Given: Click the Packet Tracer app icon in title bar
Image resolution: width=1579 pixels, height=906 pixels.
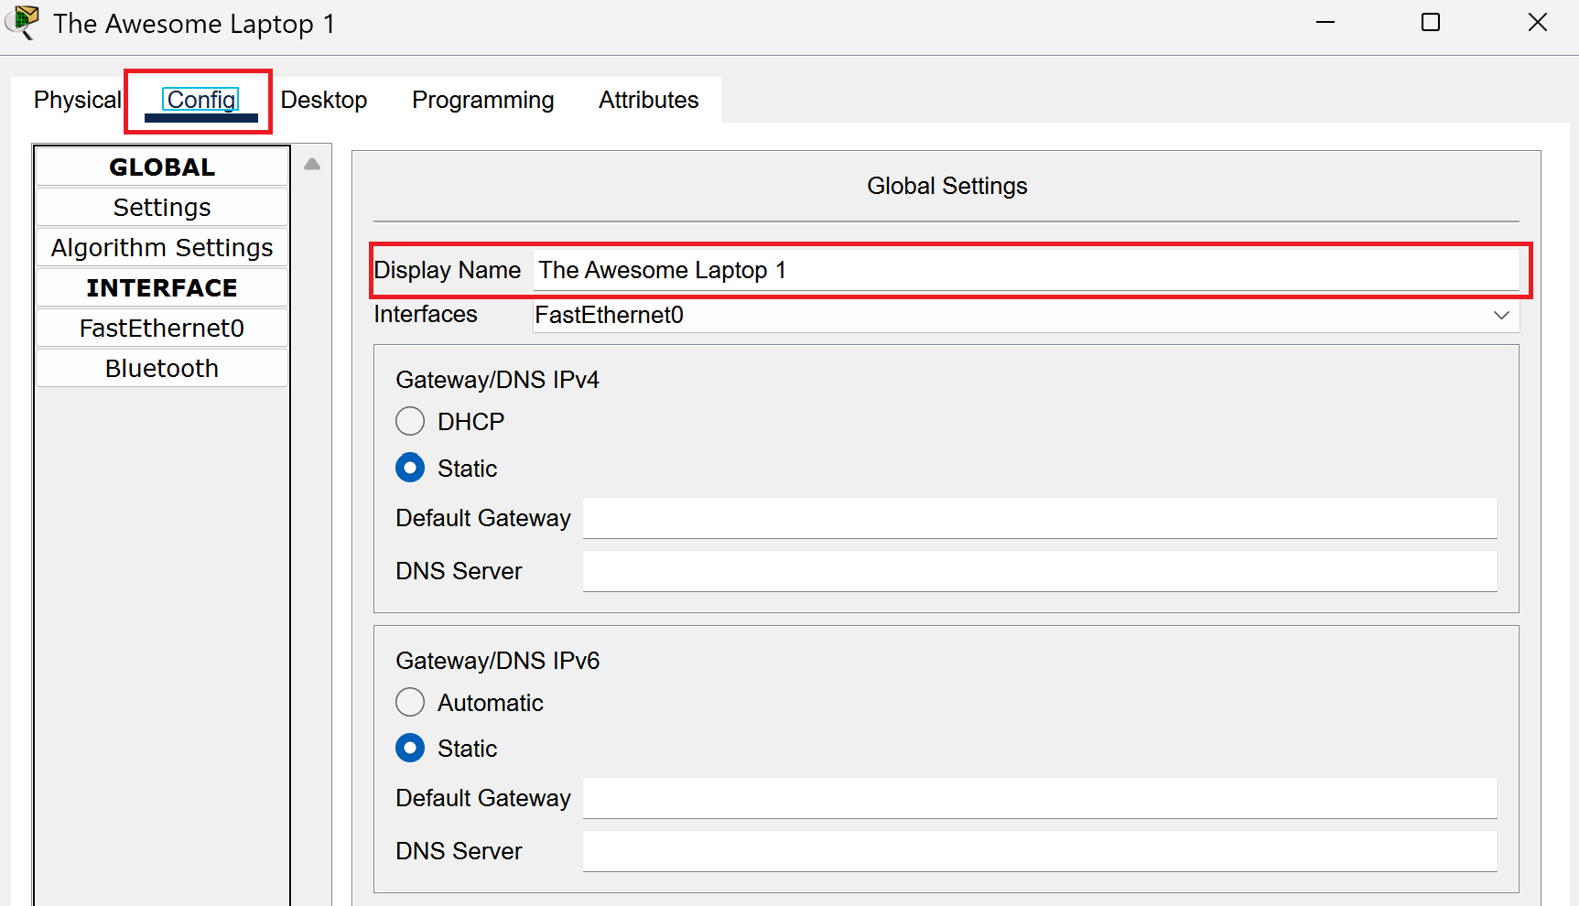Looking at the screenshot, I should (x=22, y=22).
